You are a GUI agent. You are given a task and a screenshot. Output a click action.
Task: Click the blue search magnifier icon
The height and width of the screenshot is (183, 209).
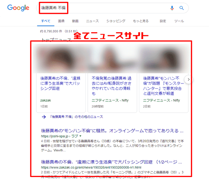pos(182,8)
